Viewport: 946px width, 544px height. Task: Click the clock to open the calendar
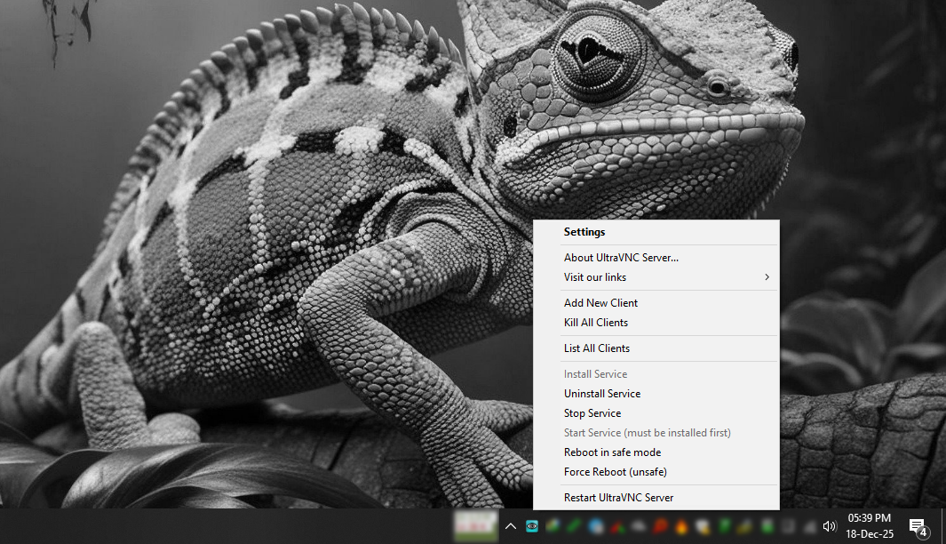pyautogui.click(x=868, y=526)
